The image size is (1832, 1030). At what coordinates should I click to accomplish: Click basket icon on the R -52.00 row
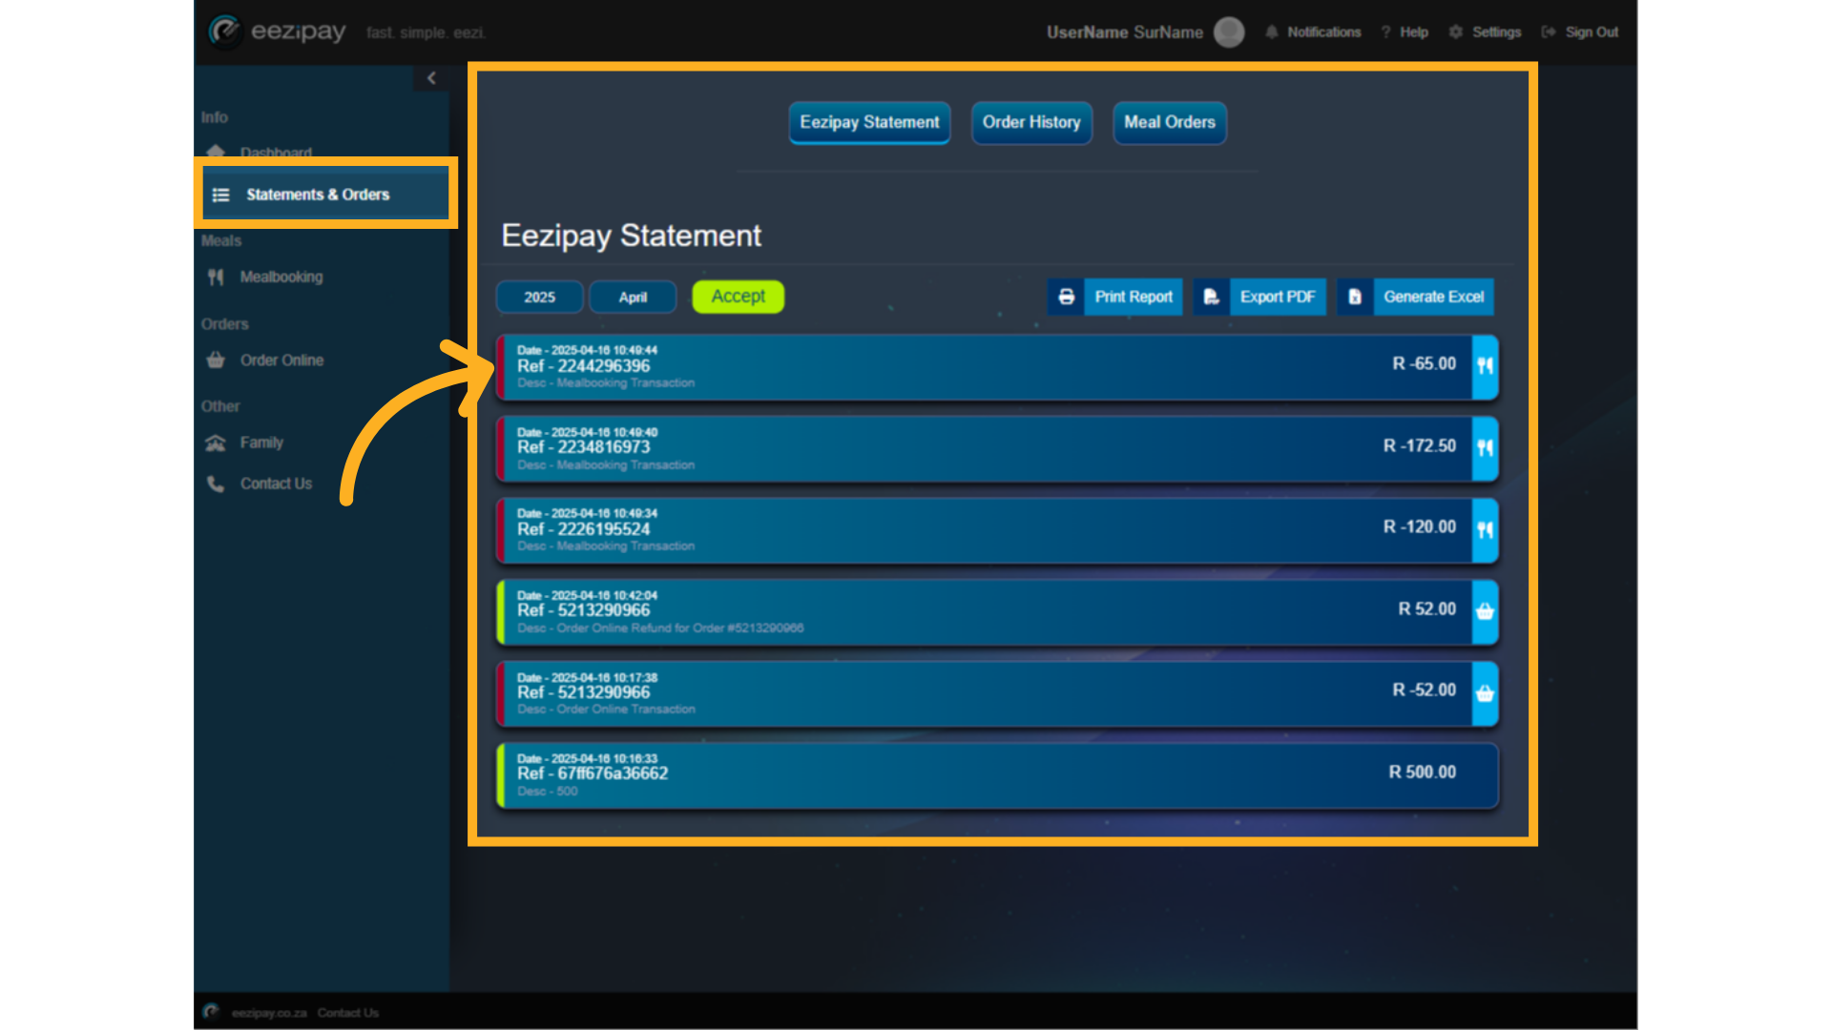pos(1486,693)
